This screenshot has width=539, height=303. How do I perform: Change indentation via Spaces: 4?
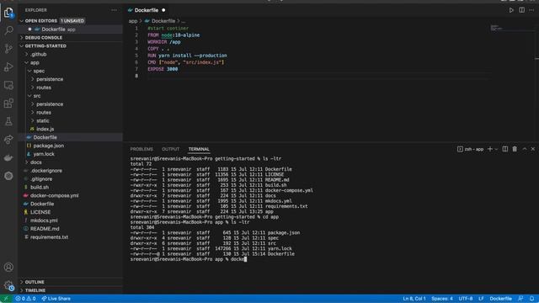(x=441, y=299)
